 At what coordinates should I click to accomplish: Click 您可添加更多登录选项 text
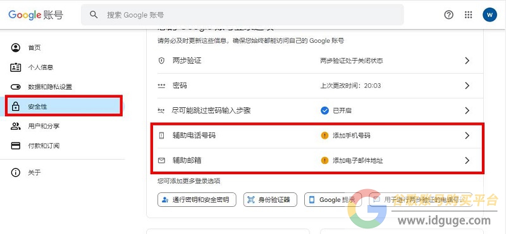coord(188,181)
